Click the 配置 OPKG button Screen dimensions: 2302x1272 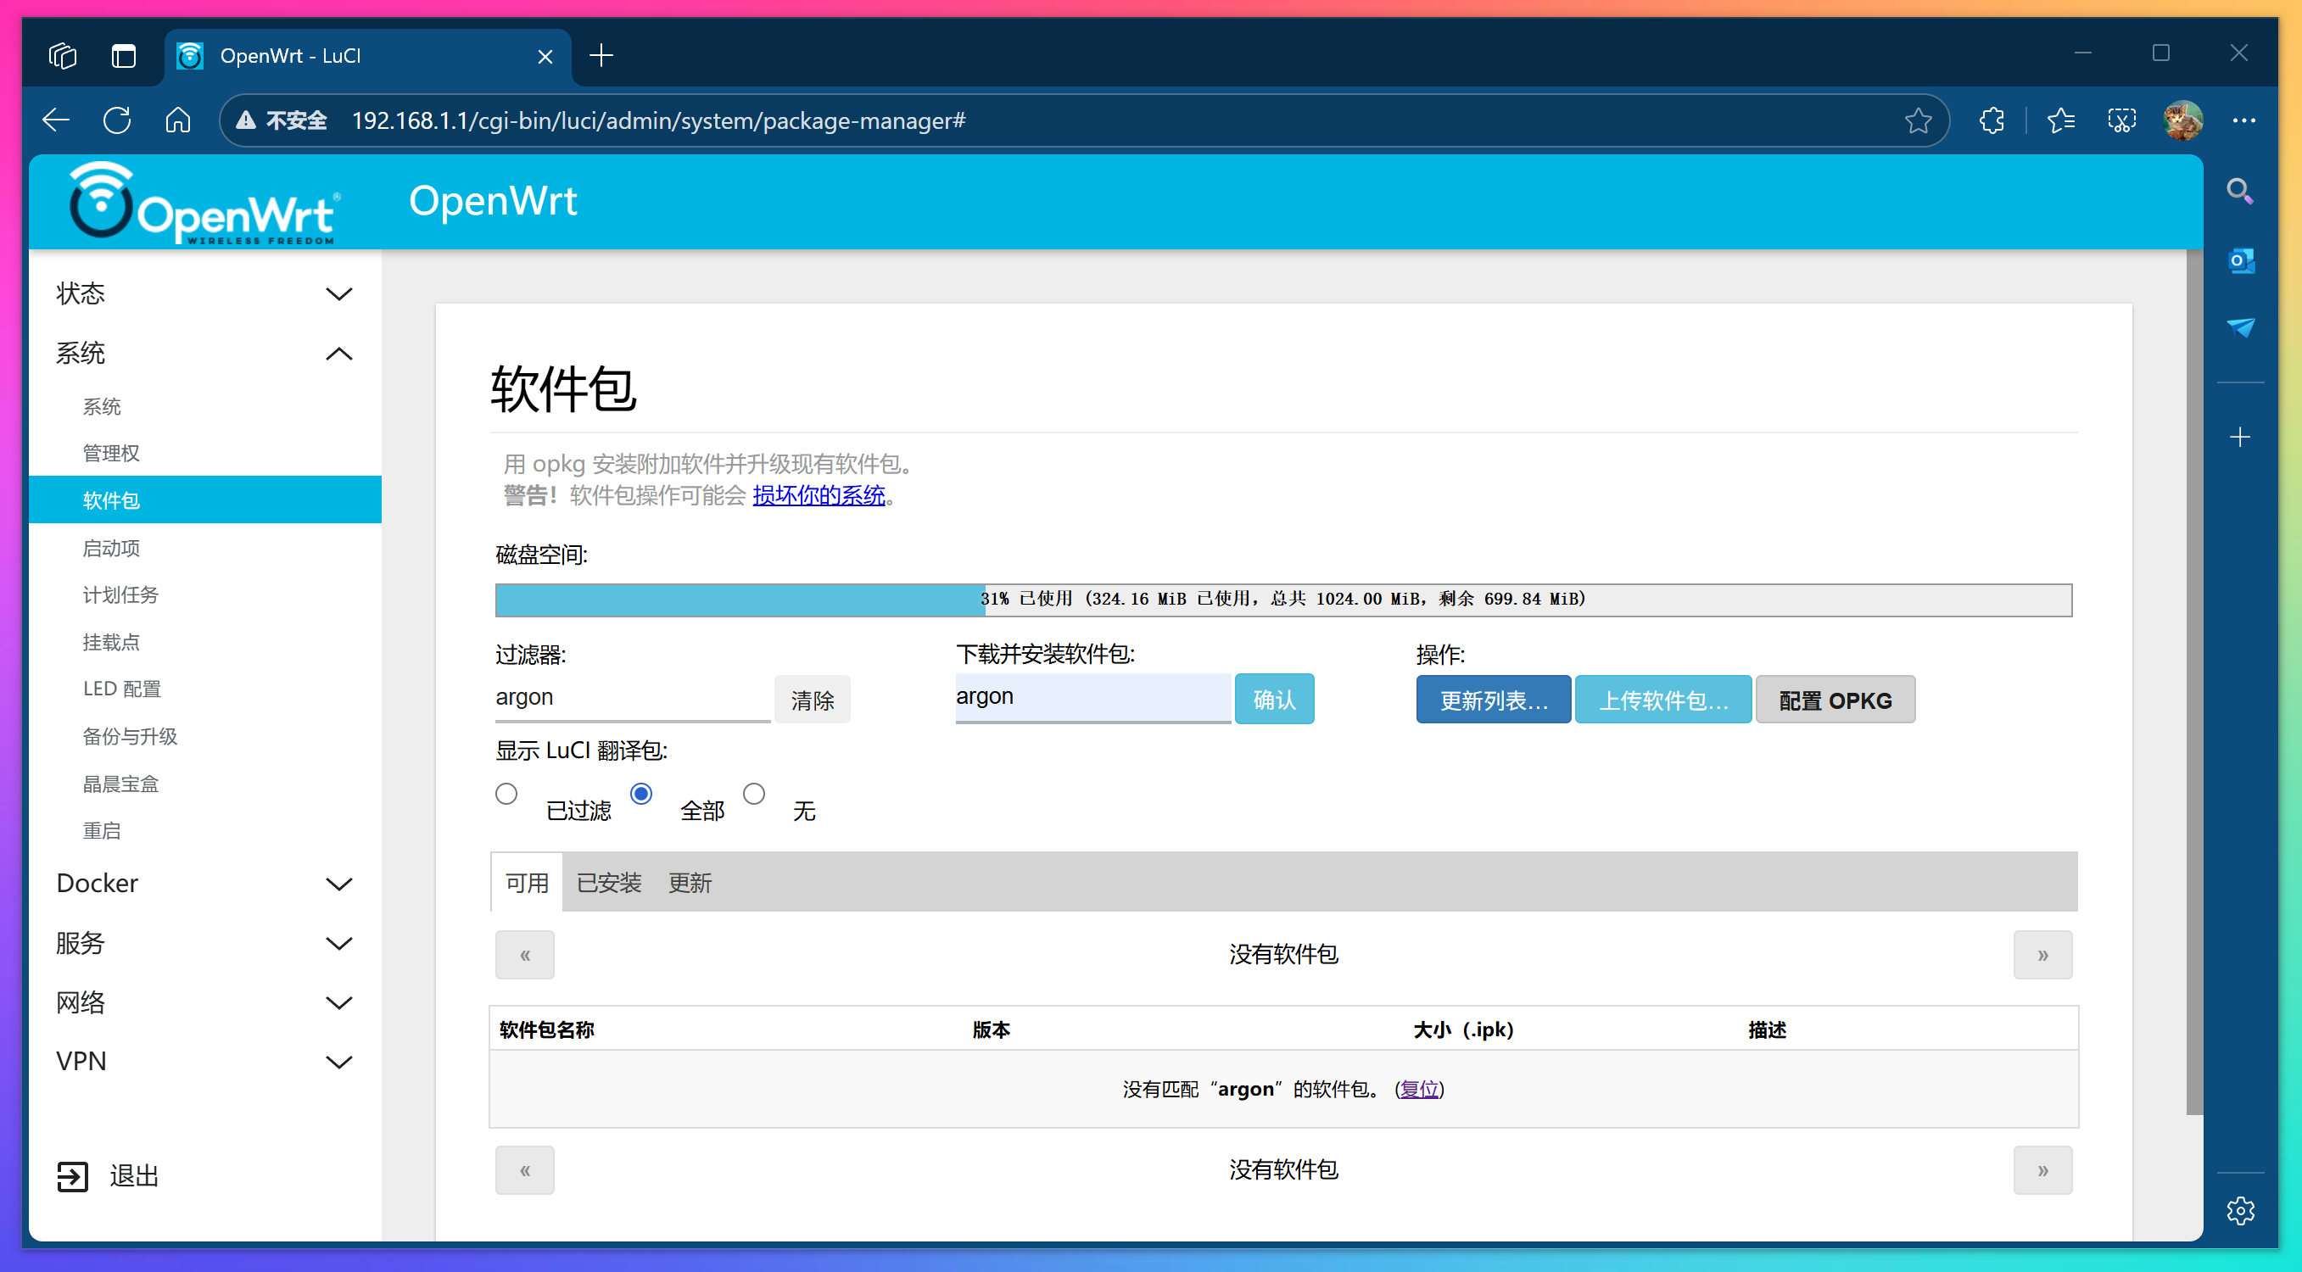click(x=1835, y=700)
